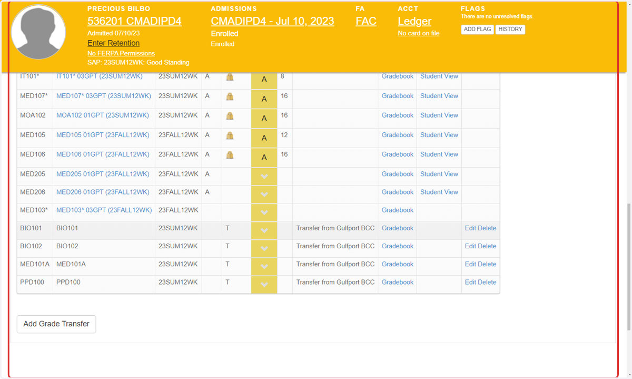
Task: Delete the MED101A grade transfer
Action: [x=487, y=264]
